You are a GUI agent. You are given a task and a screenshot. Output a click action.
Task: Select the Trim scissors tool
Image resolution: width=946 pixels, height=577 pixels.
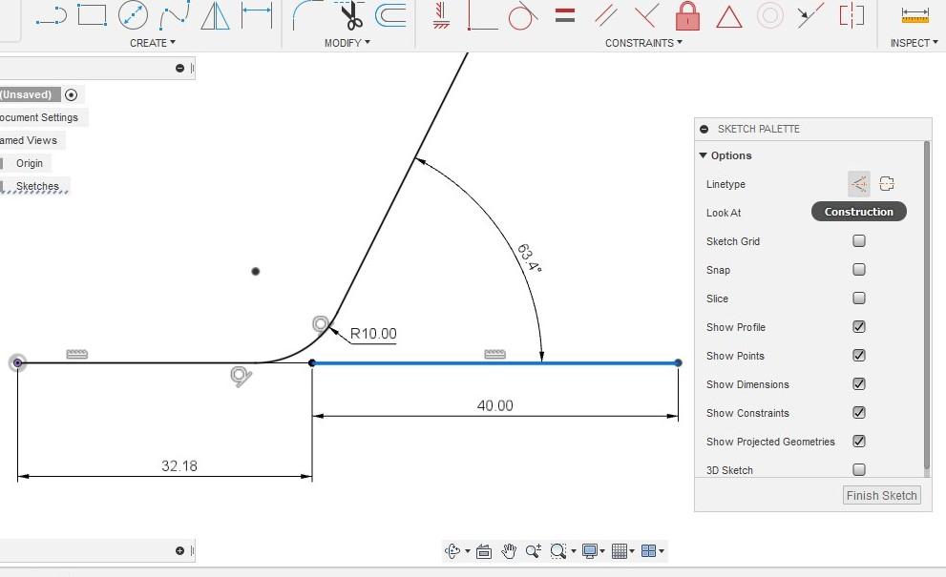[x=350, y=15]
